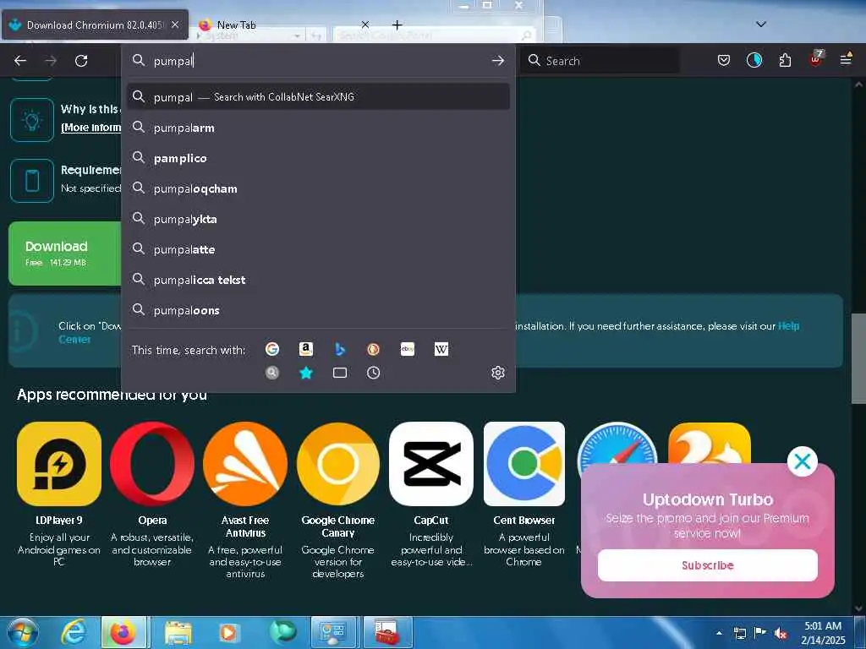Image resolution: width=866 pixels, height=649 pixels.
Task: Search with Amazon one-off engine
Action: pyautogui.click(x=306, y=349)
